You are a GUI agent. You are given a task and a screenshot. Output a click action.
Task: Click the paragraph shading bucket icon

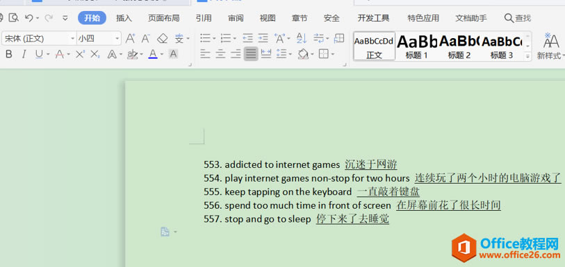(303, 54)
